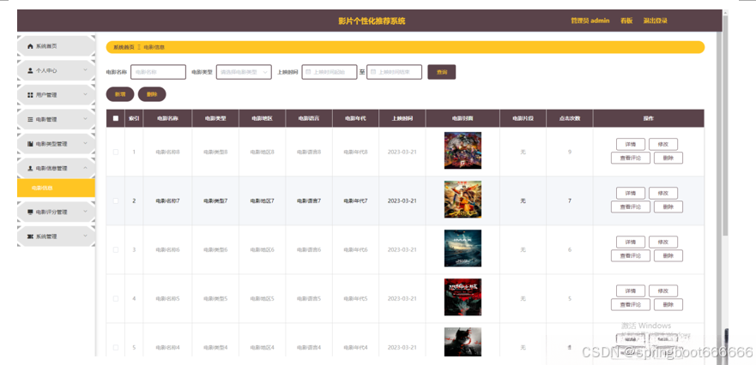Expand 个人中心 with its chevron arrow

click(x=85, y=70)
